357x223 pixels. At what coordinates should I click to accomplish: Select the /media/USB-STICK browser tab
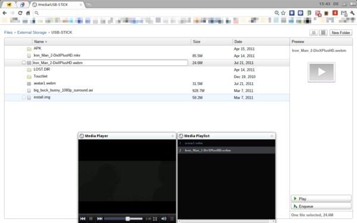57,5
